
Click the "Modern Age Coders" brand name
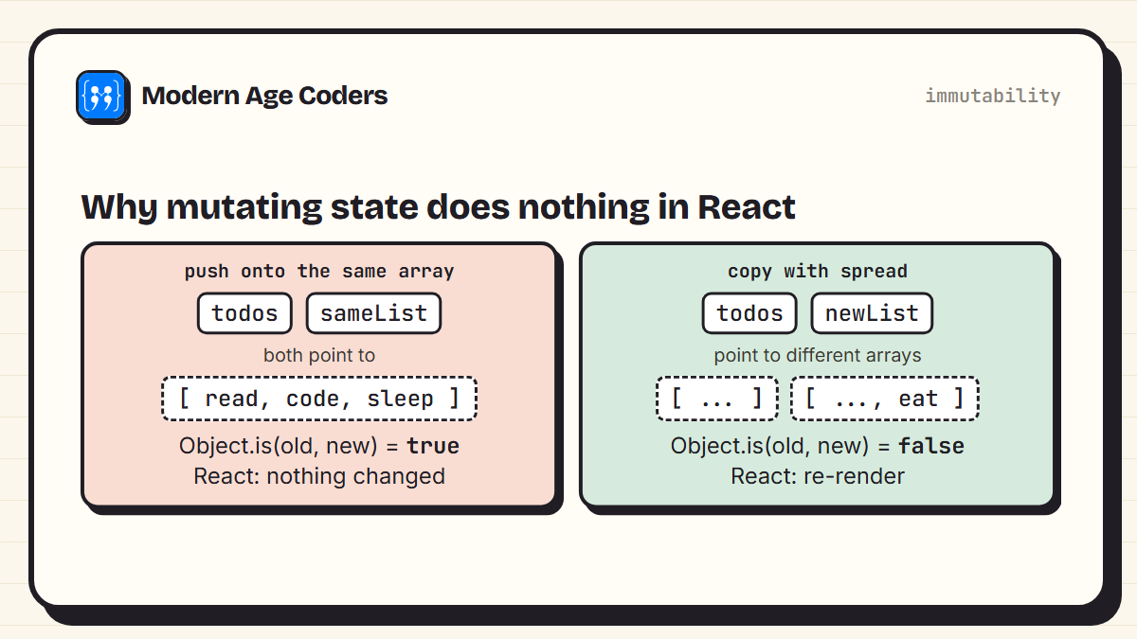[x=264, y=96]
